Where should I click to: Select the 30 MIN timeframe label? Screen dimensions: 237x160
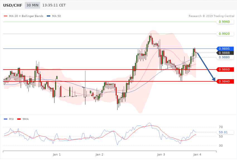pyautogui.click(x=33, y=5)
